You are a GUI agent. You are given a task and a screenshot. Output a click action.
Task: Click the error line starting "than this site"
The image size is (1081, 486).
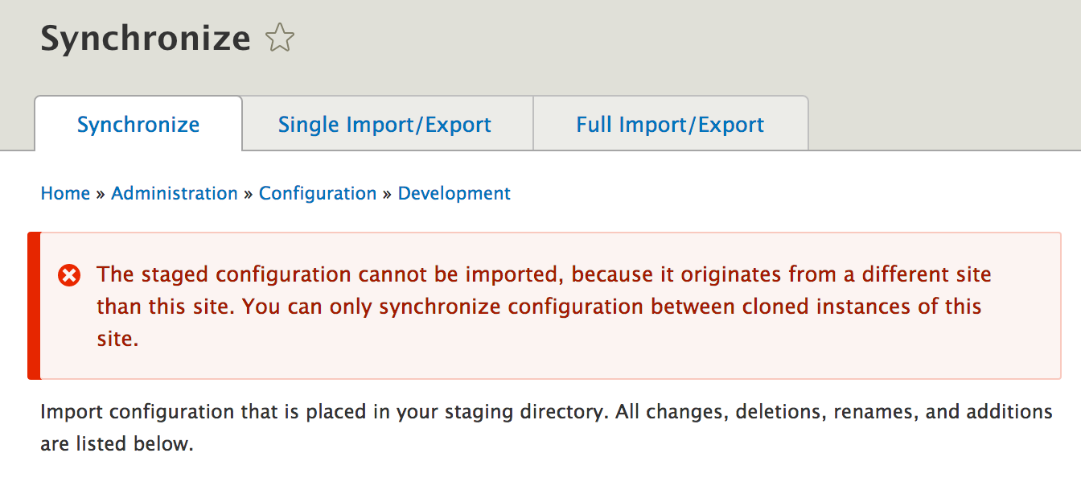(539, 307)
